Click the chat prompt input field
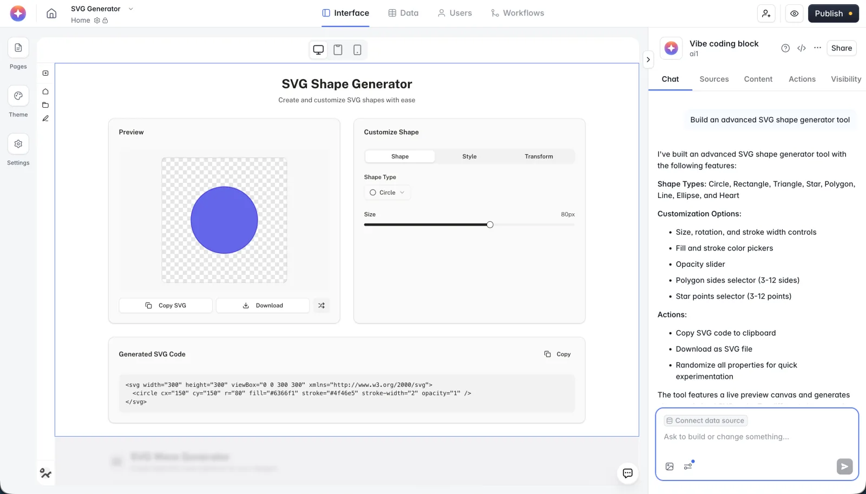The width and height of the screenshot is (866, 494). click(757, 437)
